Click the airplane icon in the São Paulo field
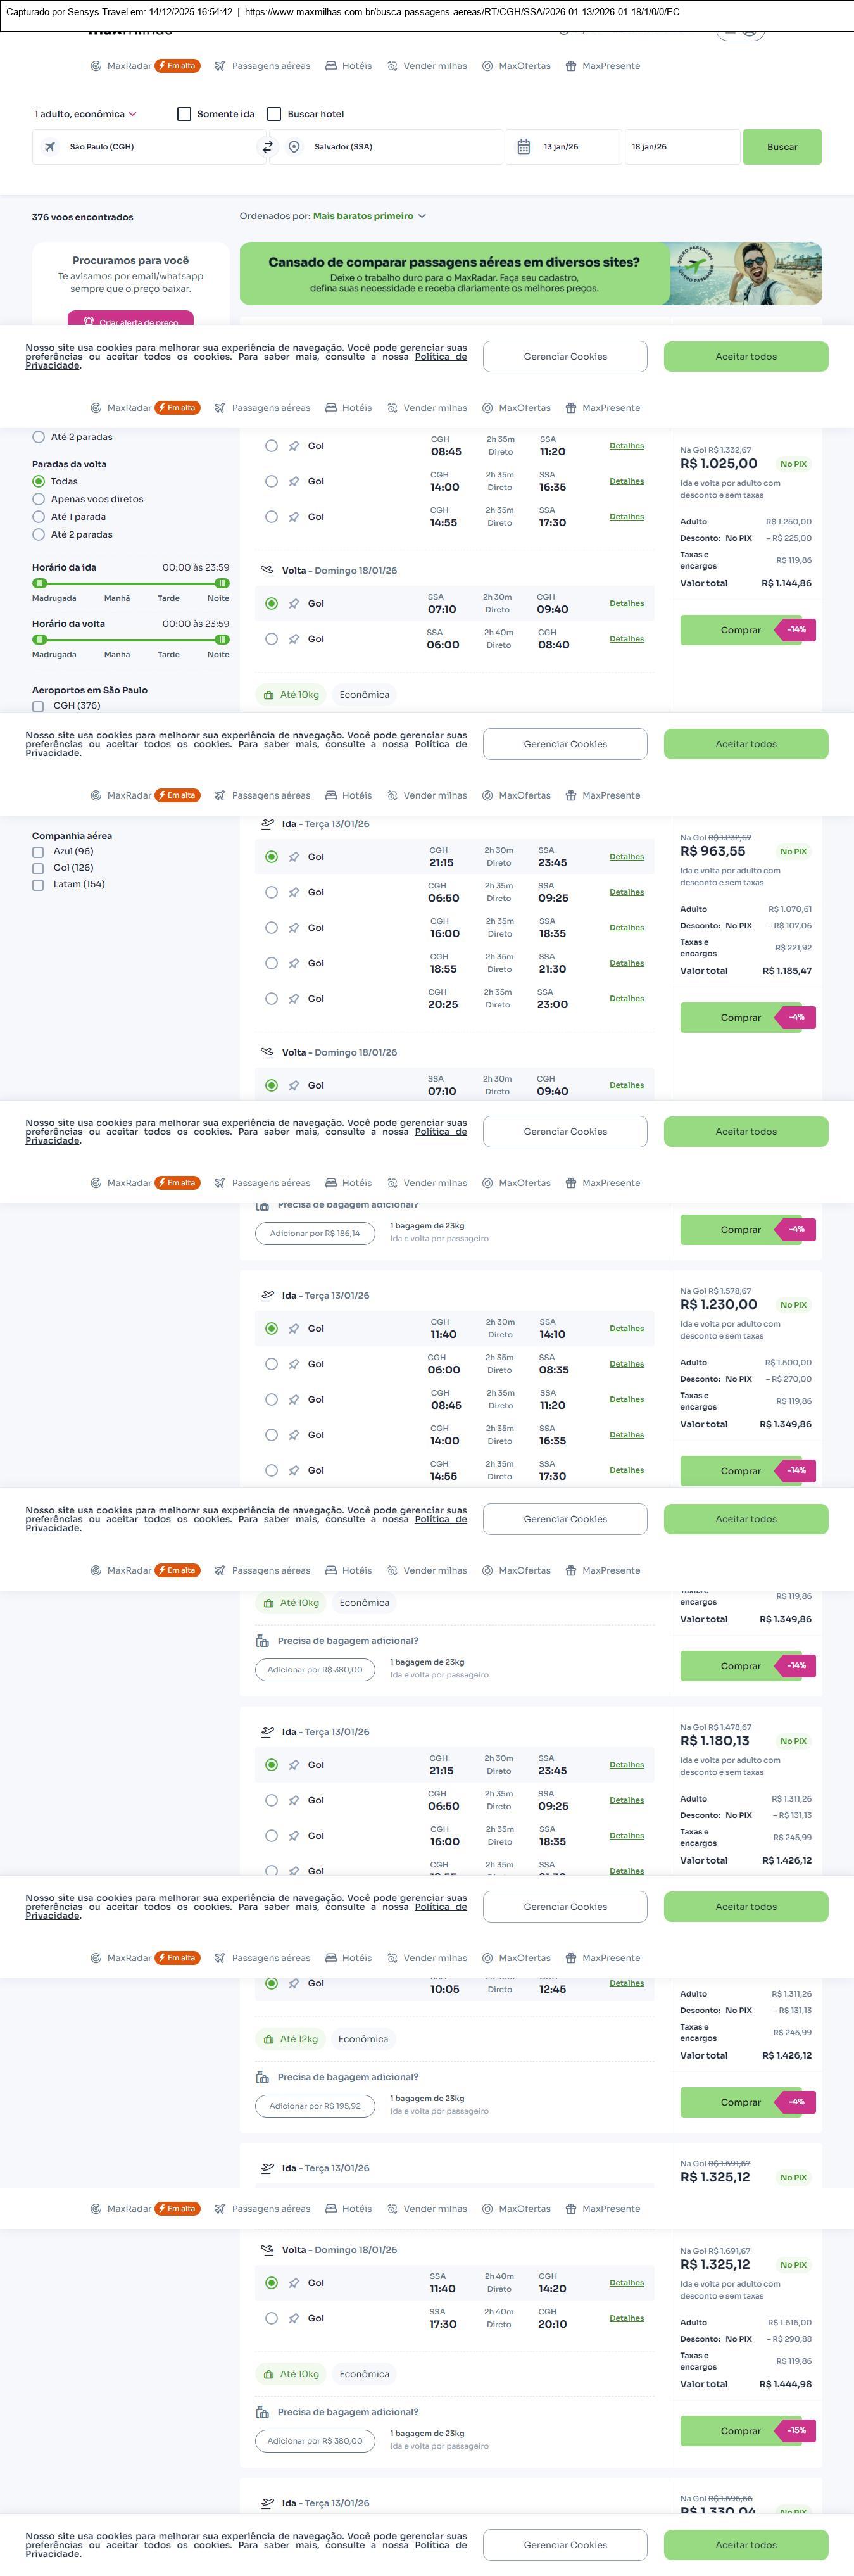The image size is (854, 2576). 50,147
